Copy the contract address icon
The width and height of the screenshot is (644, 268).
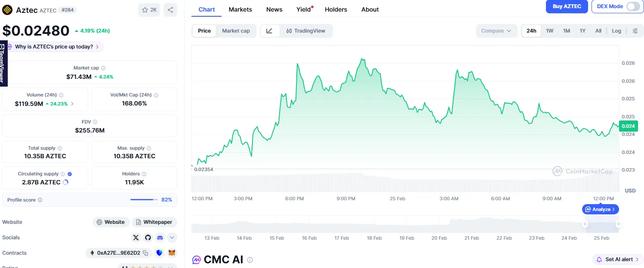point(146,253)
